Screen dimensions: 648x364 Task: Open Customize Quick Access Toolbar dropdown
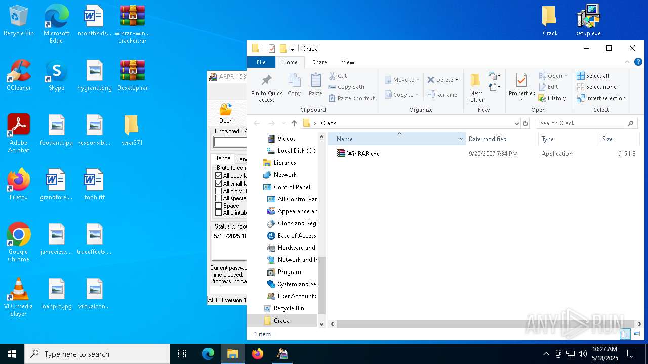[x=292, y=49]
